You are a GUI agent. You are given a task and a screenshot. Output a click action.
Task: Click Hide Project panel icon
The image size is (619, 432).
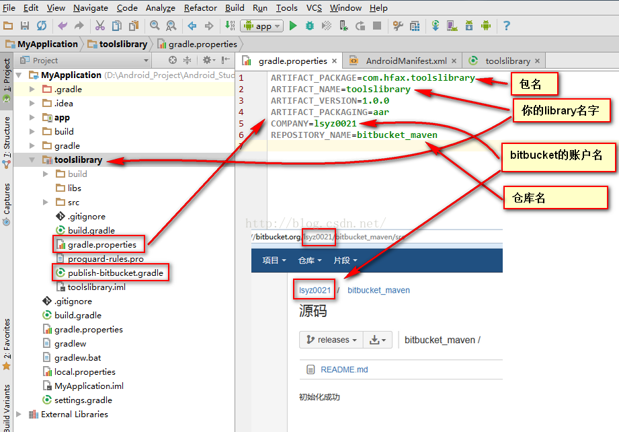click(225, 60)
